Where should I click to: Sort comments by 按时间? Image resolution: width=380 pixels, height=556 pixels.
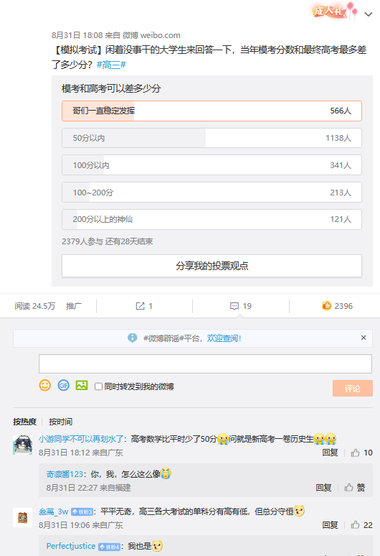pos(60,422)
